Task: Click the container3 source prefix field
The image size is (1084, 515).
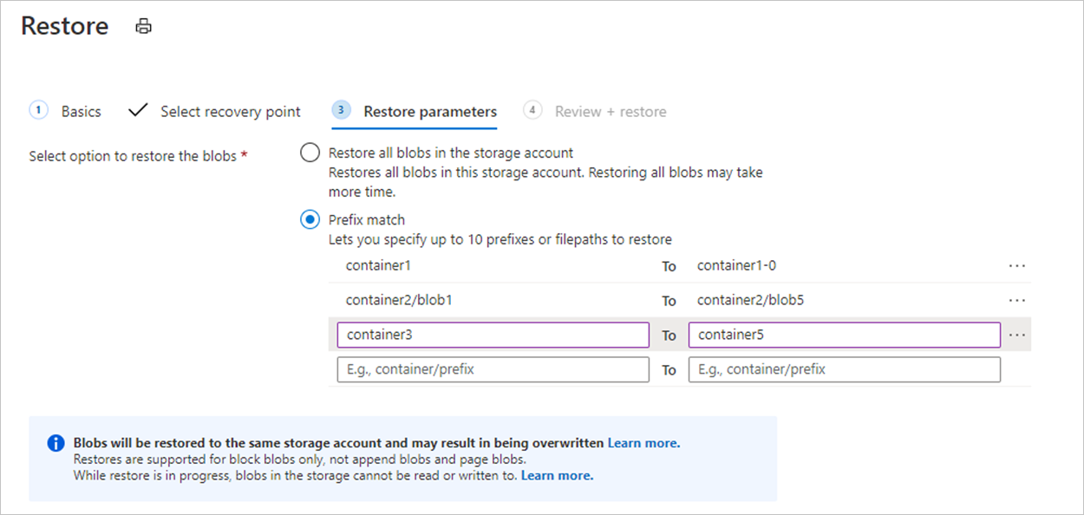Action: (492, 335)
